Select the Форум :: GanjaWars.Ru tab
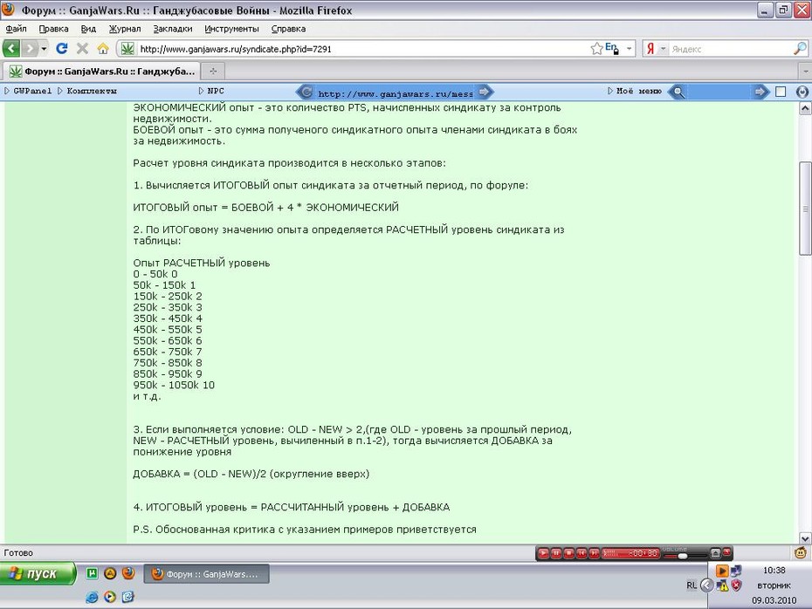Image resolution: width=812 pixels, height=609 pixels. pos(100,71)
